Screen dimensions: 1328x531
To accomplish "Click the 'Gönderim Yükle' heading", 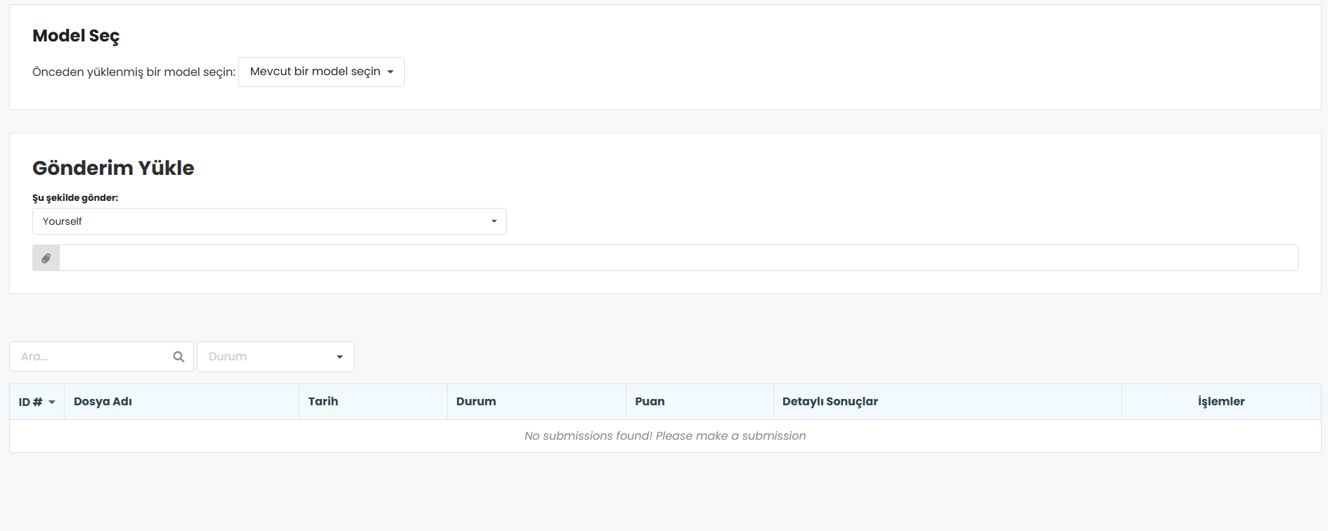I will click(113, 168).
